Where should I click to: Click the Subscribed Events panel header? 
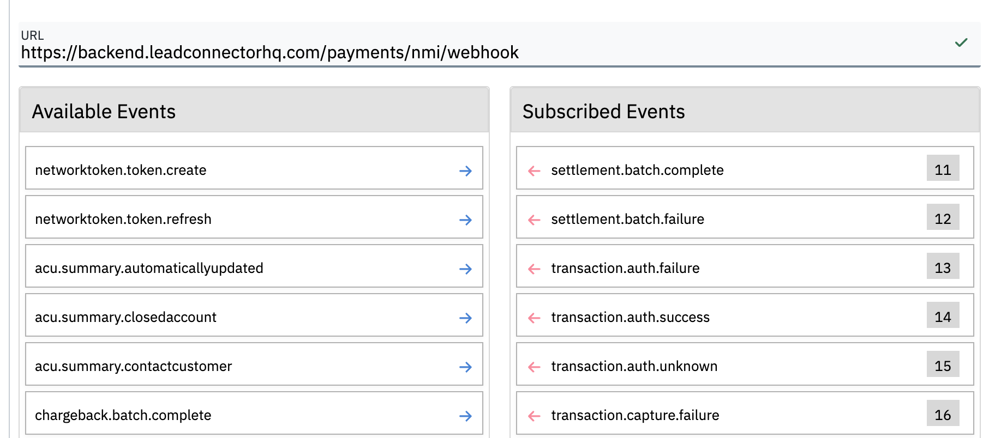745,111
